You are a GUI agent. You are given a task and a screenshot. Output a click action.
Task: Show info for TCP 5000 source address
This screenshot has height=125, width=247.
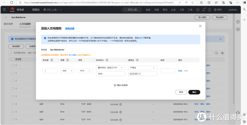coord(121,104)
